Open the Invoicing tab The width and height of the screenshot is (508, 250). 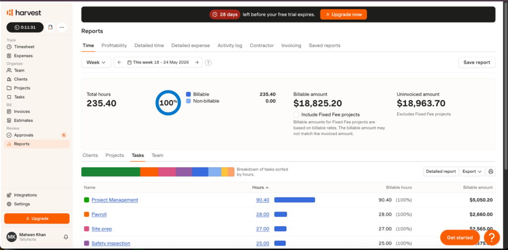point(291,46)
